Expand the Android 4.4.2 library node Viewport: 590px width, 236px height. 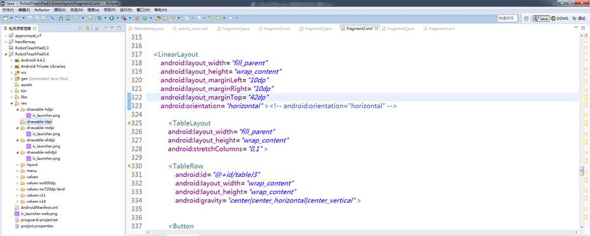click(x=11, y=60)
